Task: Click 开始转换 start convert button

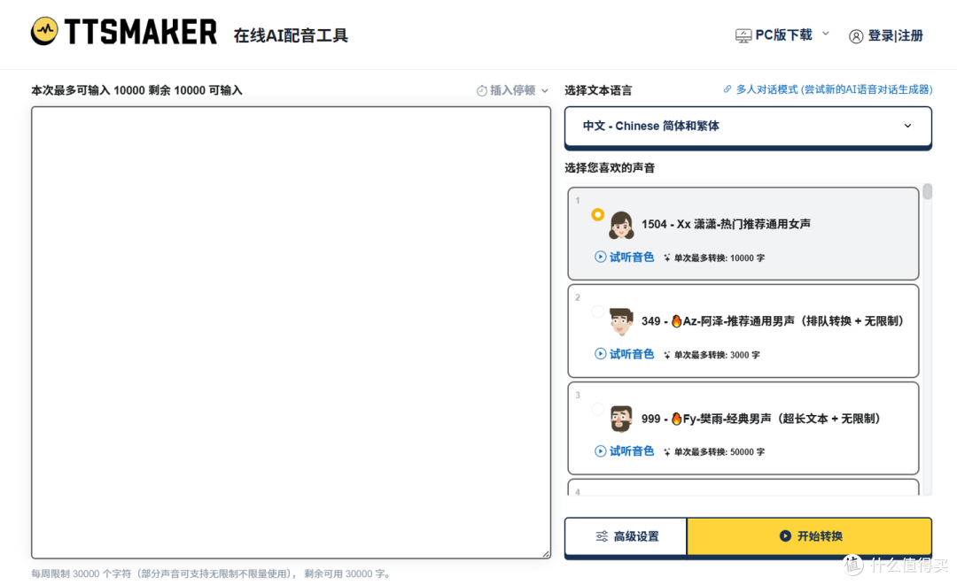Action: click(809, 536)
